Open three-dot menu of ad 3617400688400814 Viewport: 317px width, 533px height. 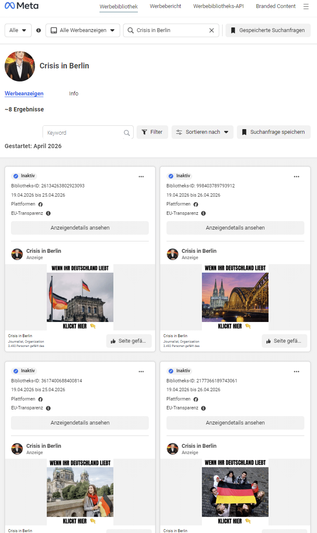[x=141, y=371]
